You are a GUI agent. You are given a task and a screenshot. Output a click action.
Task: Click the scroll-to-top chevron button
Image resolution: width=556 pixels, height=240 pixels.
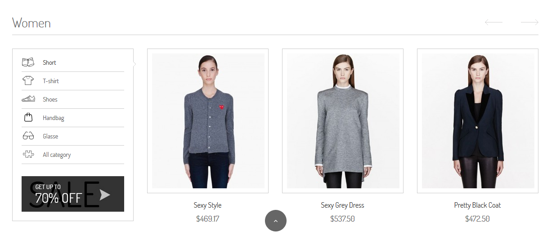276,221
